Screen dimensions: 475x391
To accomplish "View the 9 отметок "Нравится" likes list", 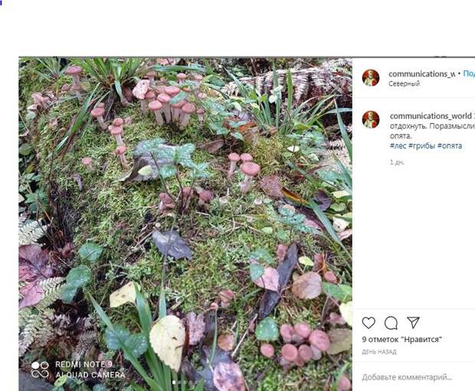I will pyautogui.click(x=402, y=340).
